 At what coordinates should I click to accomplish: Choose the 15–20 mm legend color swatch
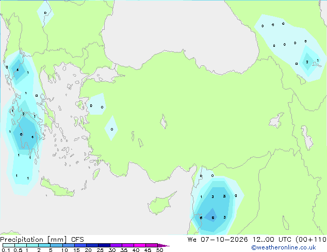coord(80,245)
